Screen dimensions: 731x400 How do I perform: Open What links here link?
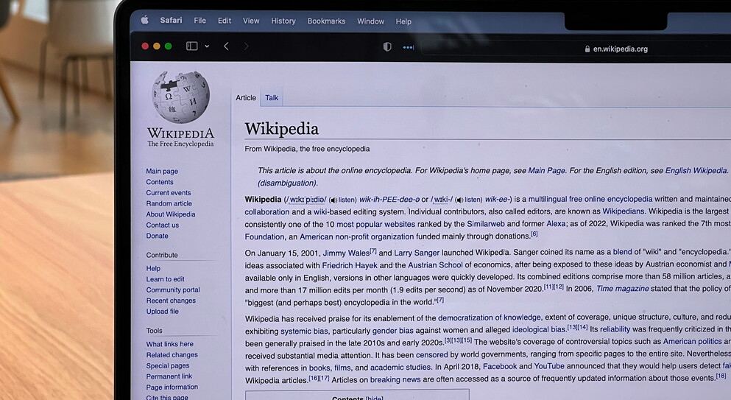[x=170, y=344]
